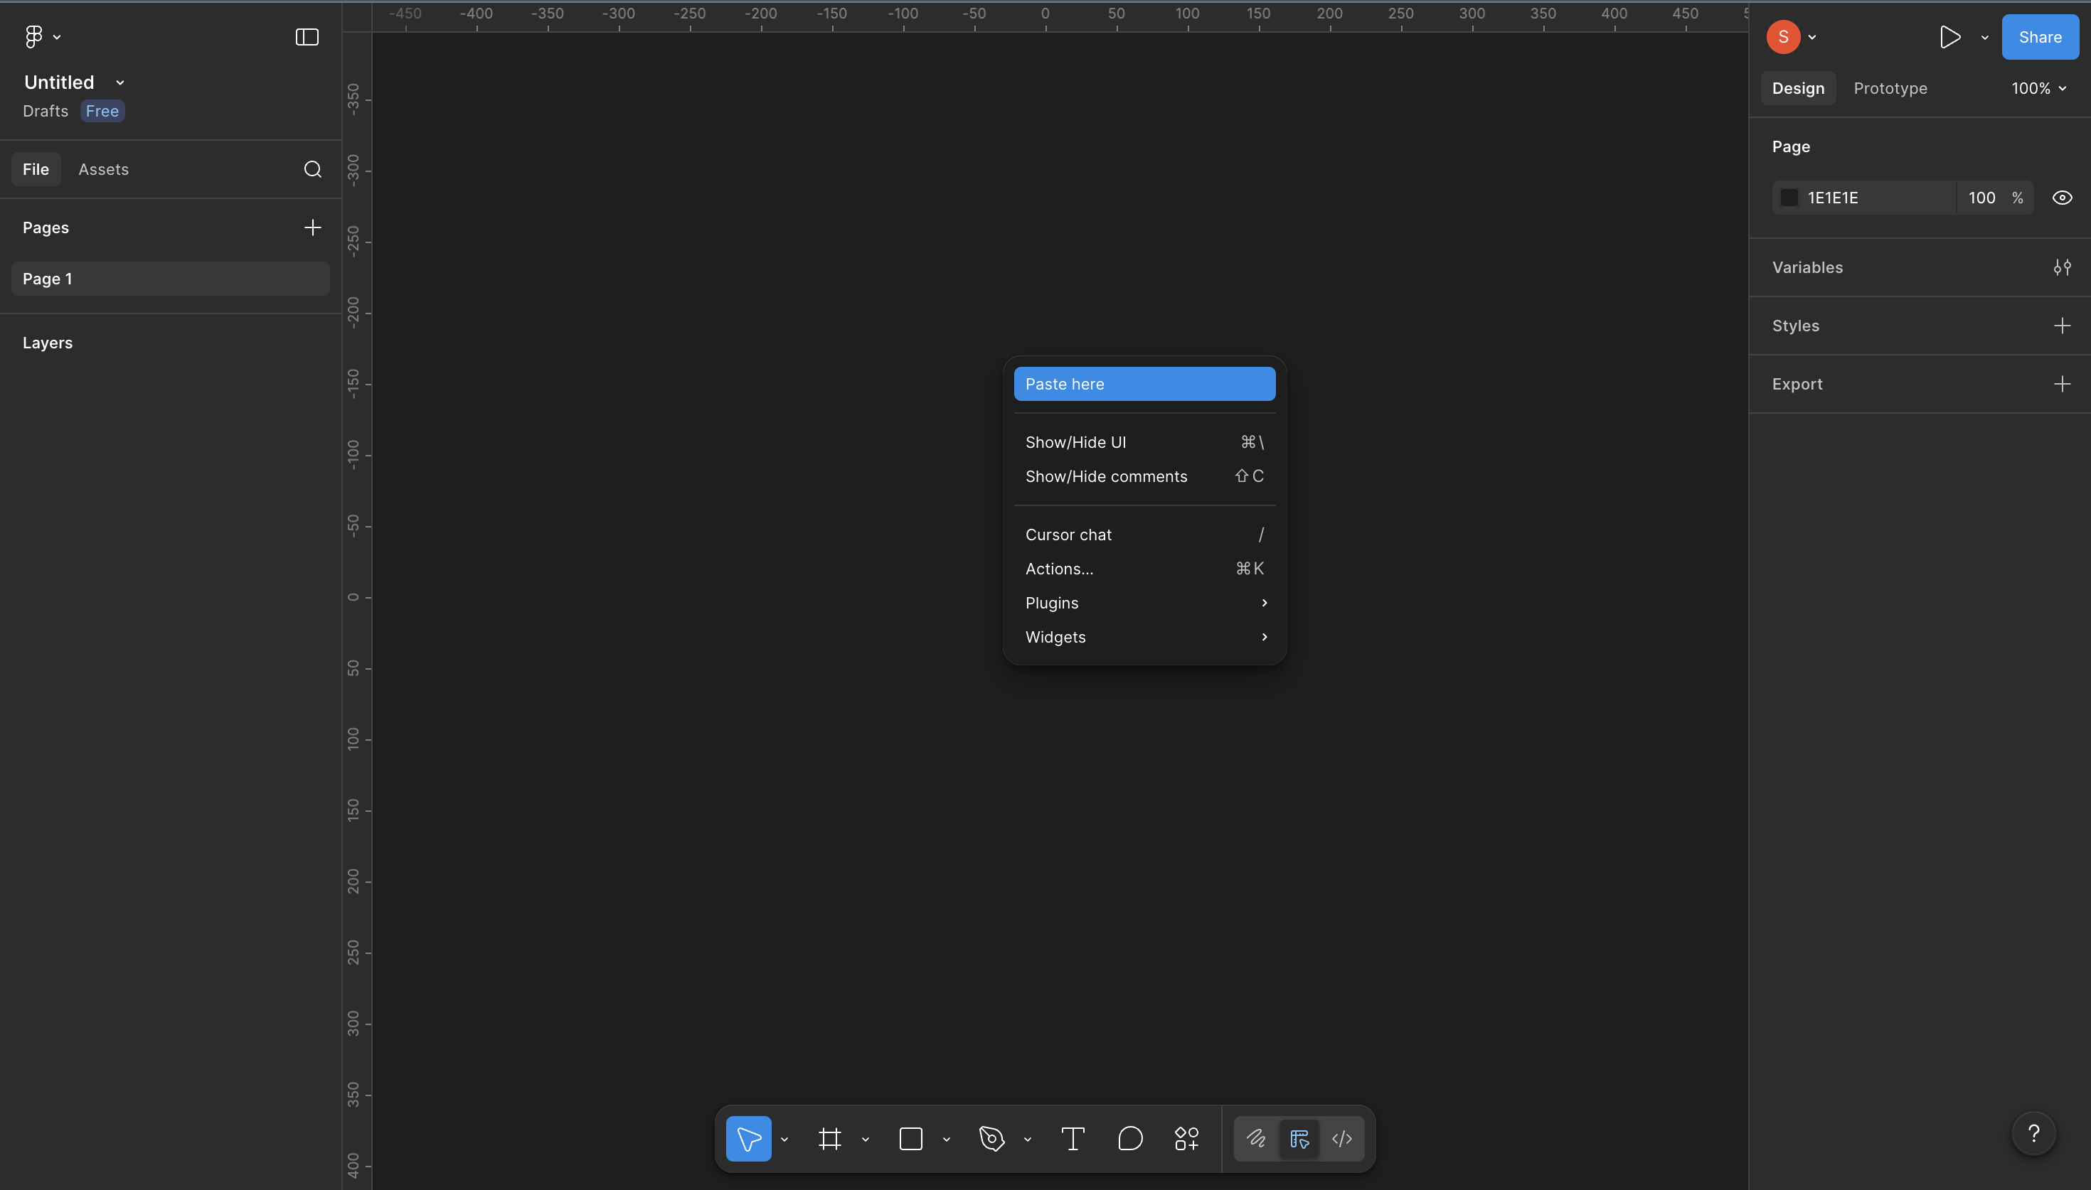Select the Frame tool
Image resolution: width=2091 pixels, height=1190 pixels.
point(829,1137)
